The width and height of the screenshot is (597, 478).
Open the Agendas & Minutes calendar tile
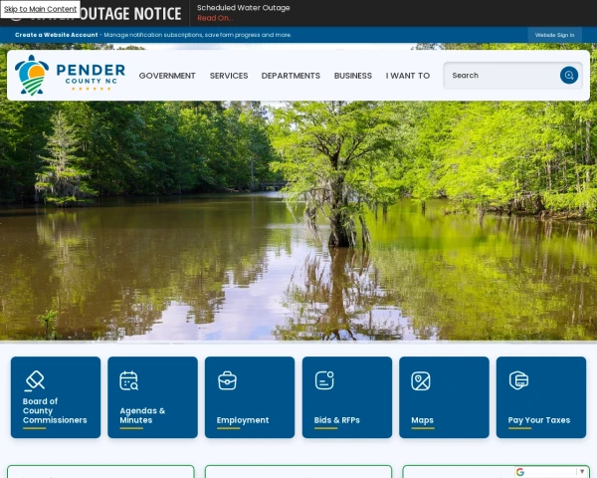152,397
